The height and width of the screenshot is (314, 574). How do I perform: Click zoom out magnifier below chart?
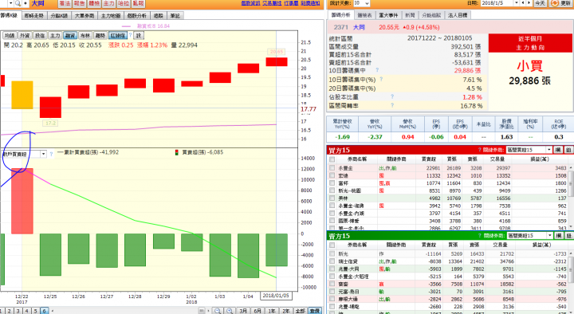click(x=218, y=311)
